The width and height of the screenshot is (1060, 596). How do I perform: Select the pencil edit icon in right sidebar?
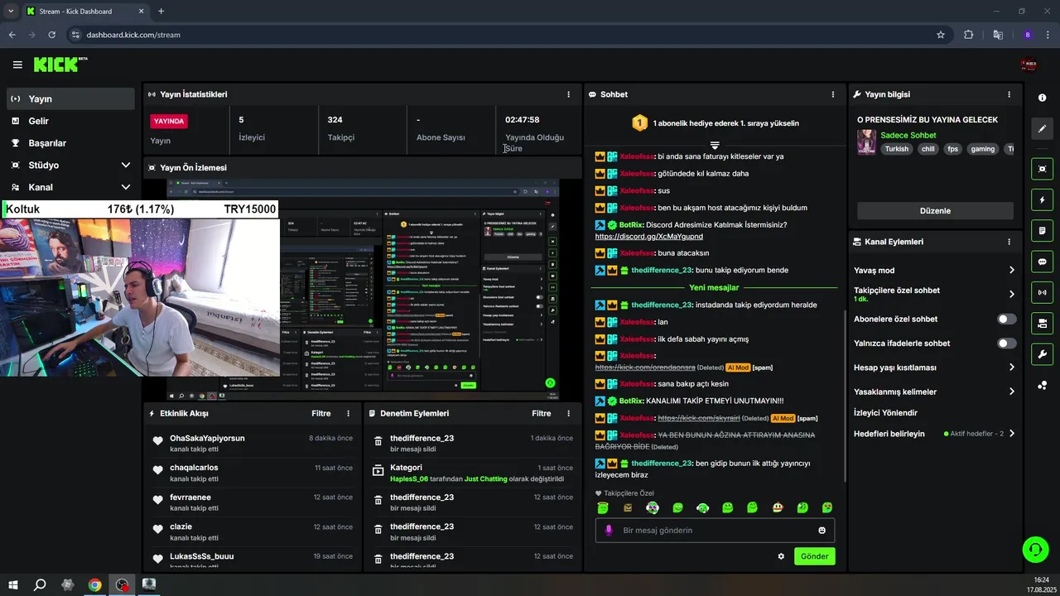click(x=1042, y=128)
